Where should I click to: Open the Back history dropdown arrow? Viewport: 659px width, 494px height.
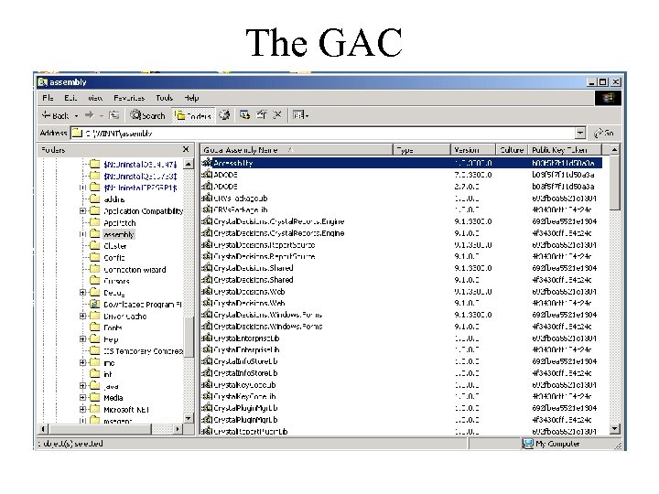[77, 115]
